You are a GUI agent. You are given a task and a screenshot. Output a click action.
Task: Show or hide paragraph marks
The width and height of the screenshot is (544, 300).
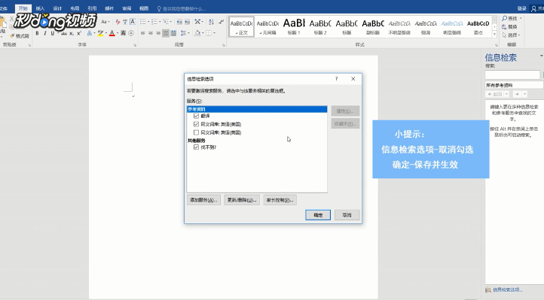(221, 22)
